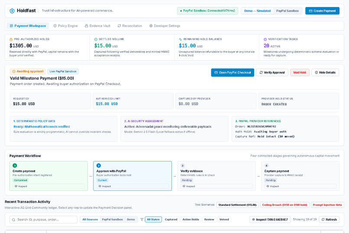The image size is (349, 233).
Task: Click the Settled Volume check-circle icon
Action: click(96, 39)
